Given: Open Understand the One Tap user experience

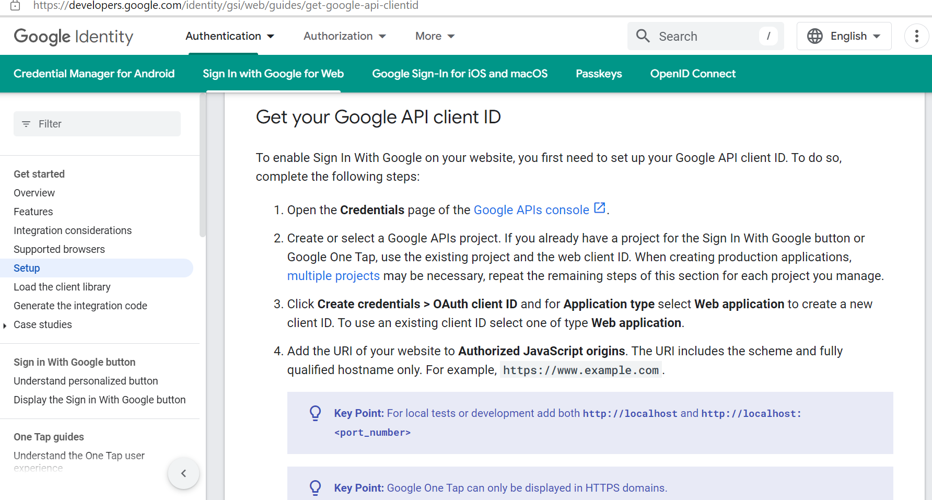Looking at the screenshot, I should (79, 461).
